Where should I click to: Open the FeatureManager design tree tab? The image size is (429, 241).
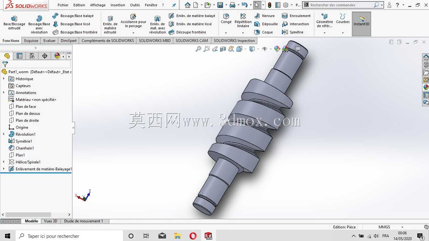click(x=7, y=56)
